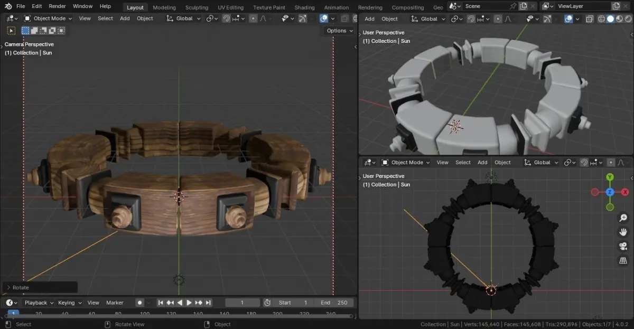
Task: Open the Render menu
Action: [57, 6]
